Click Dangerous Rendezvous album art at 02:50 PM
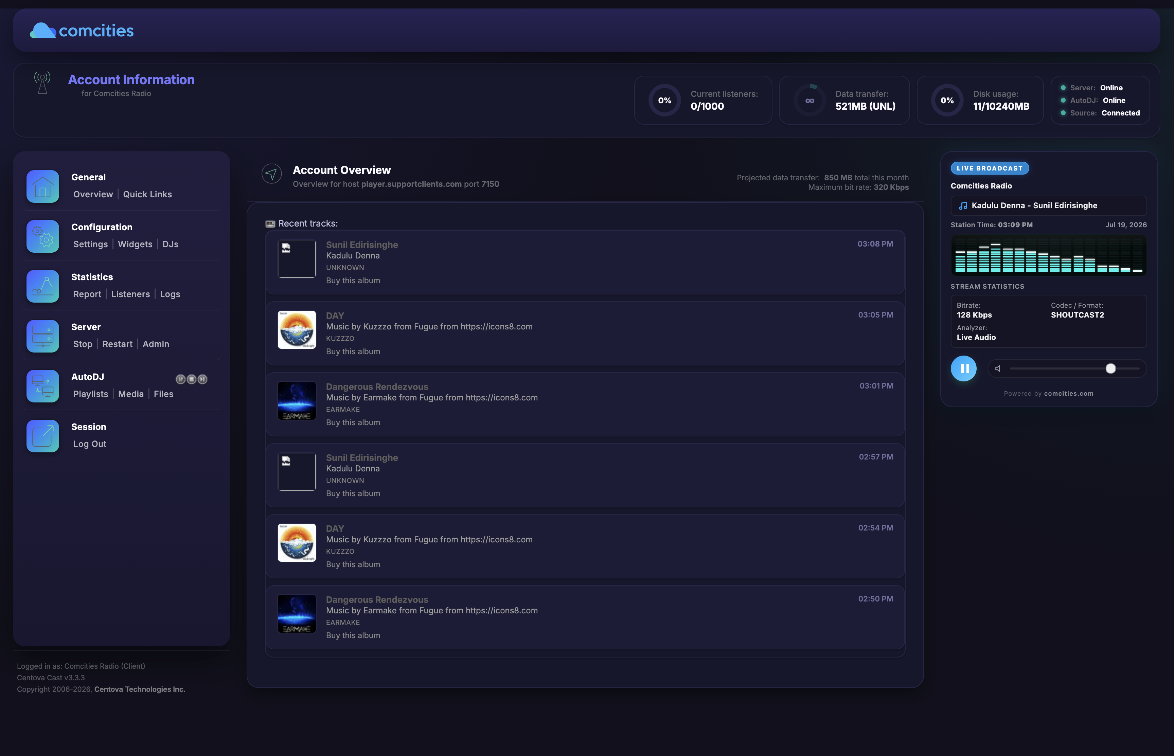 pyautogui.click(x=297, y=614)
